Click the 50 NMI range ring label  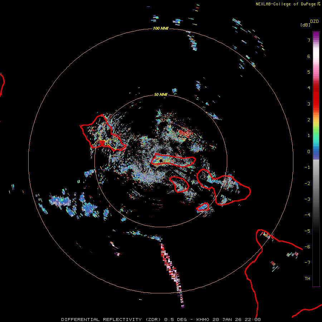pos(161,94)
